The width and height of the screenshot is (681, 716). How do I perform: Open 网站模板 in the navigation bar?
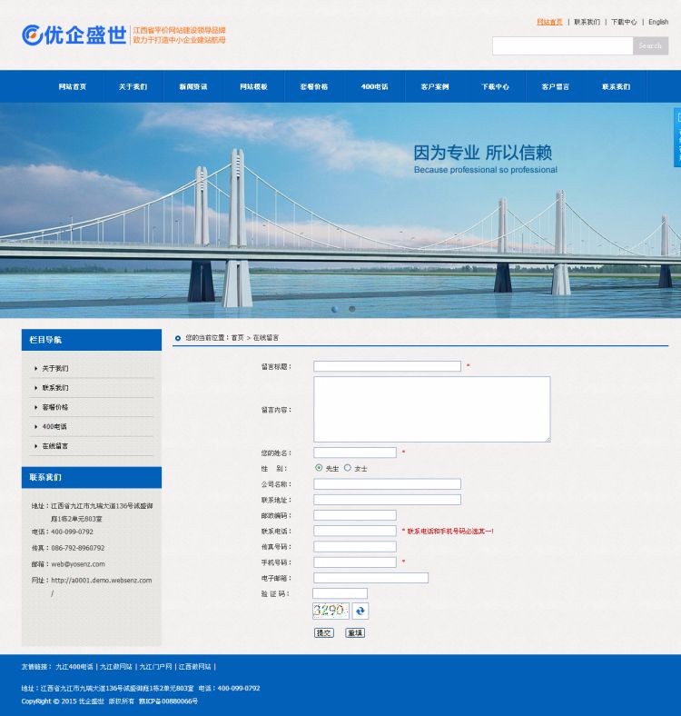253,86
